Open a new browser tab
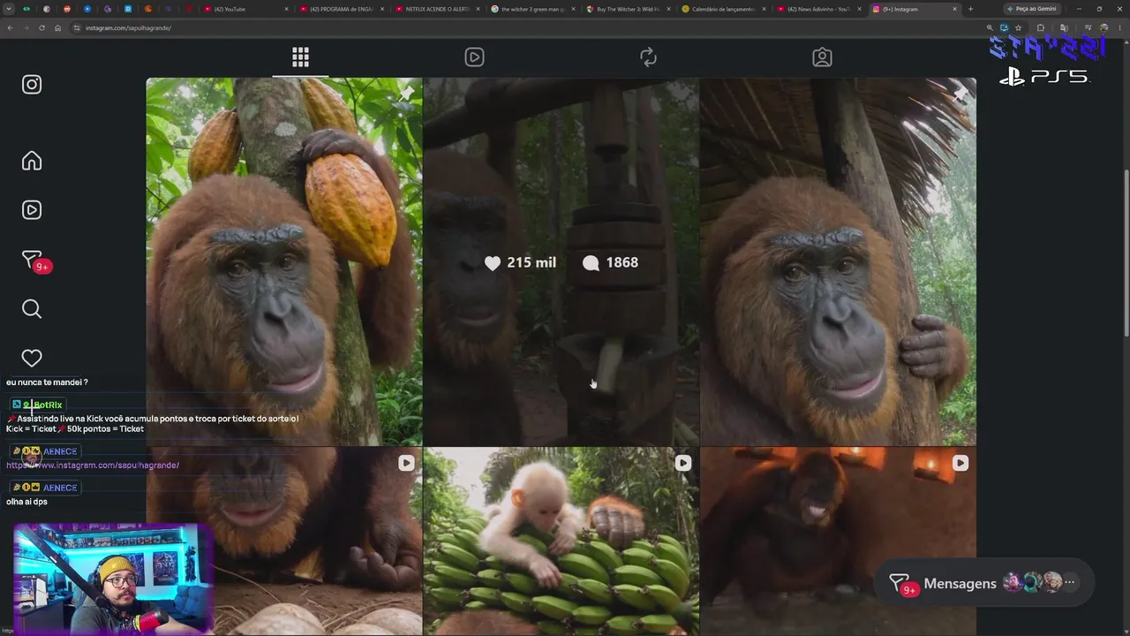Viewport: 1130px width, 636px height. coord(970,9)
